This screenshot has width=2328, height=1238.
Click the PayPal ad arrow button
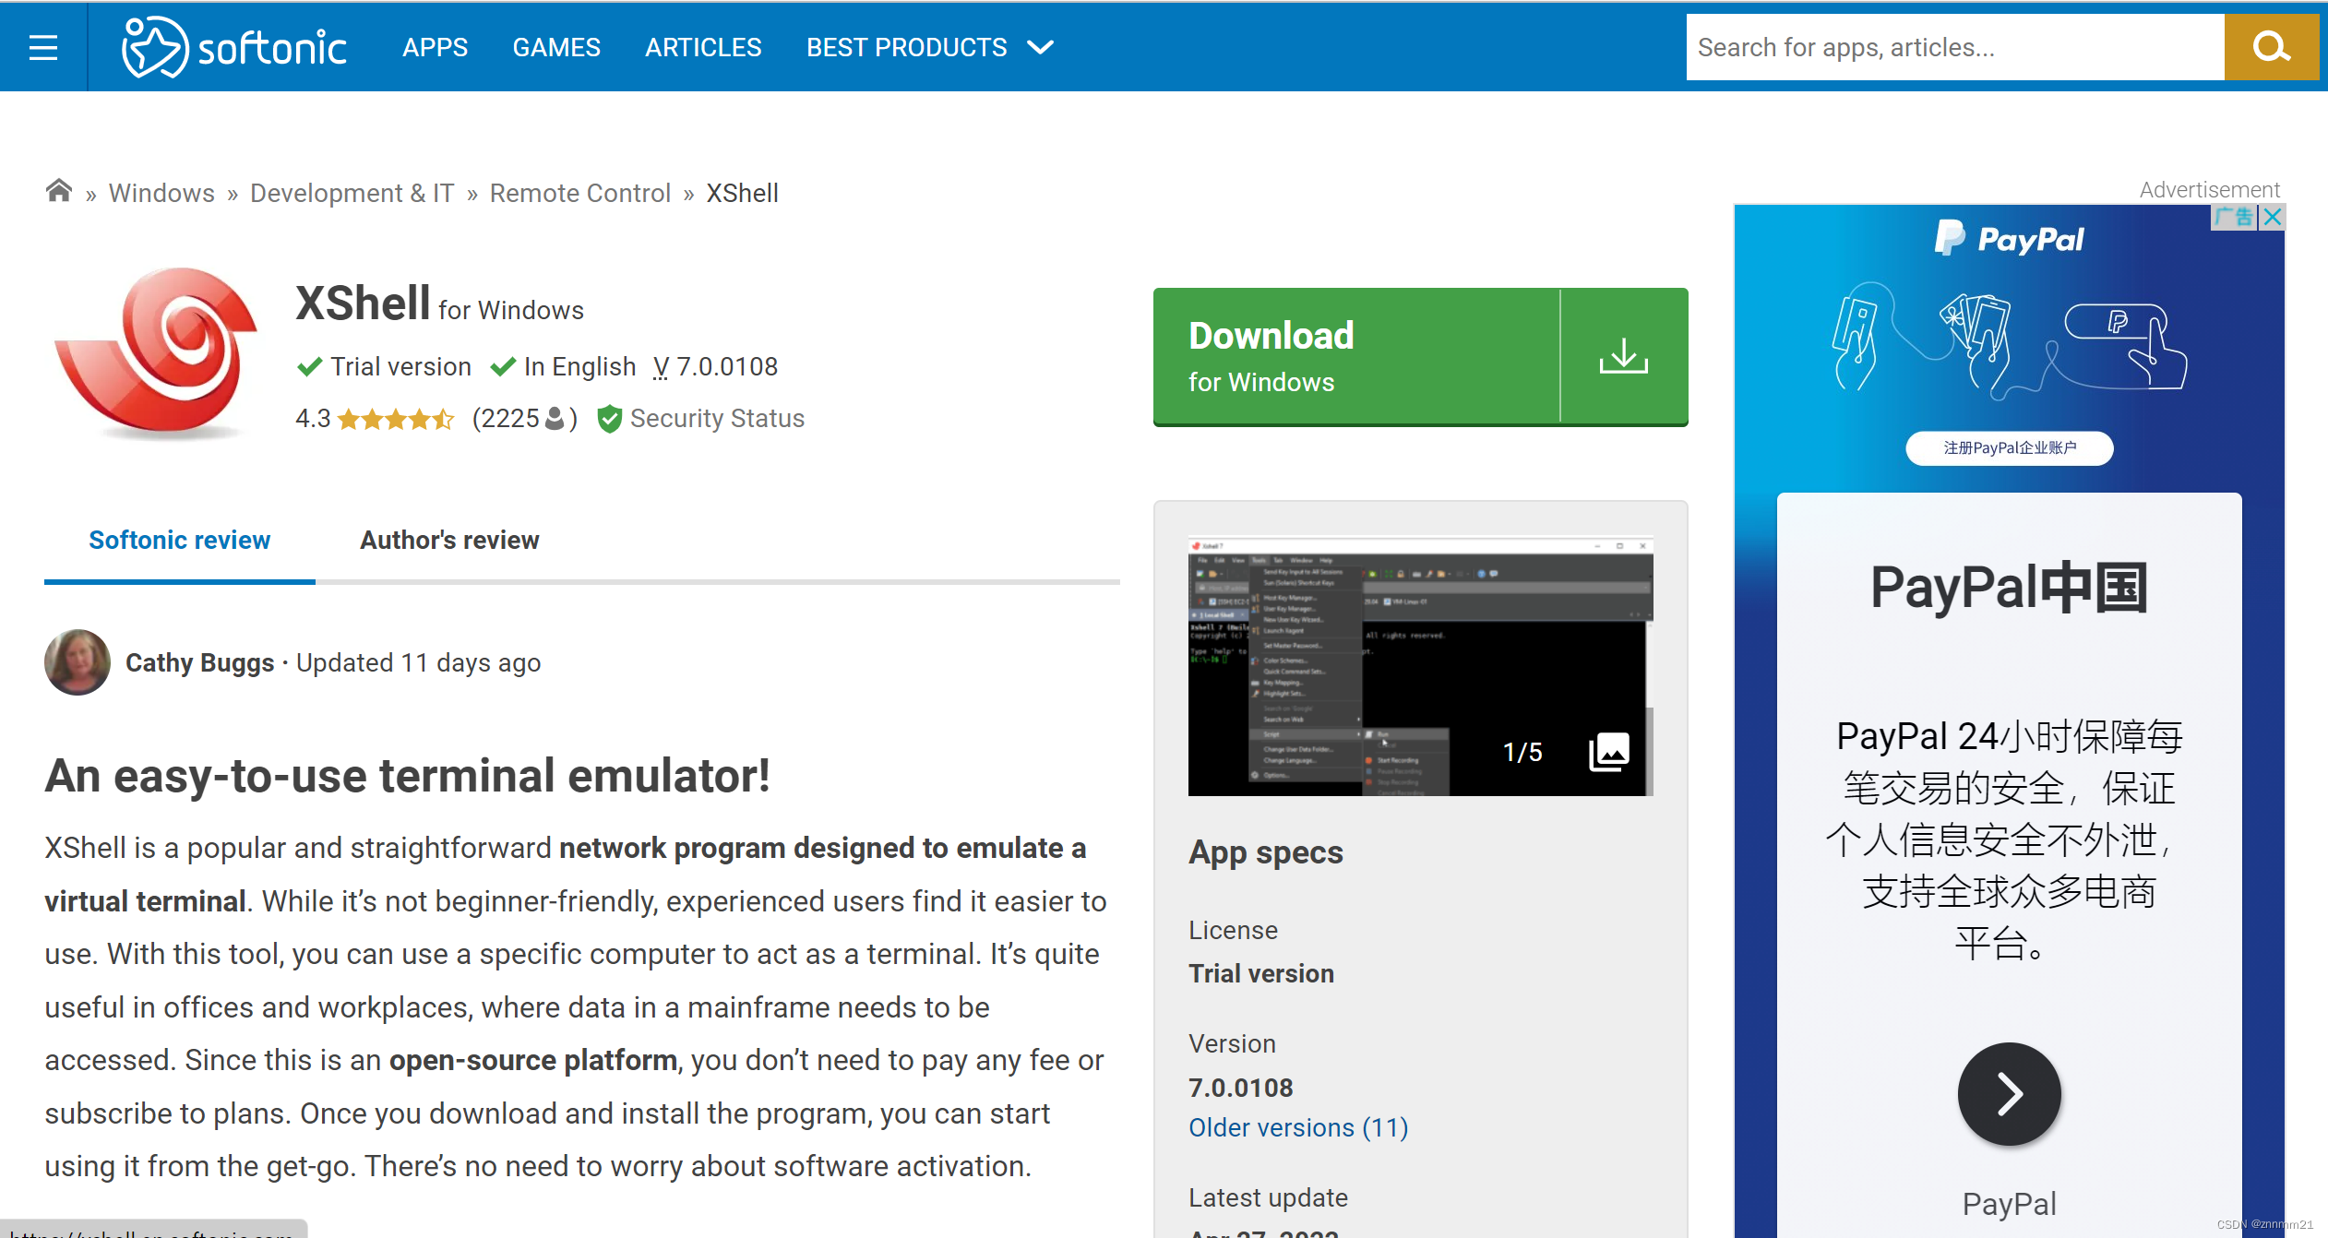pos(2009,1094)
